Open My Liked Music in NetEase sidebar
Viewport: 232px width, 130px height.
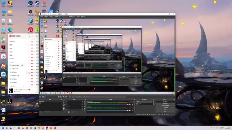tap(15, 65)
